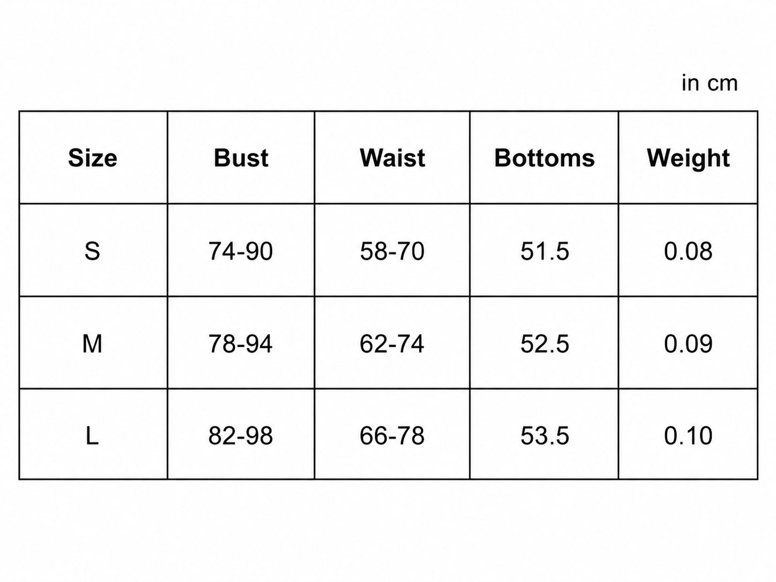Click the bust value 78-94
Screen dimensions: 776x582
(241, 344)
